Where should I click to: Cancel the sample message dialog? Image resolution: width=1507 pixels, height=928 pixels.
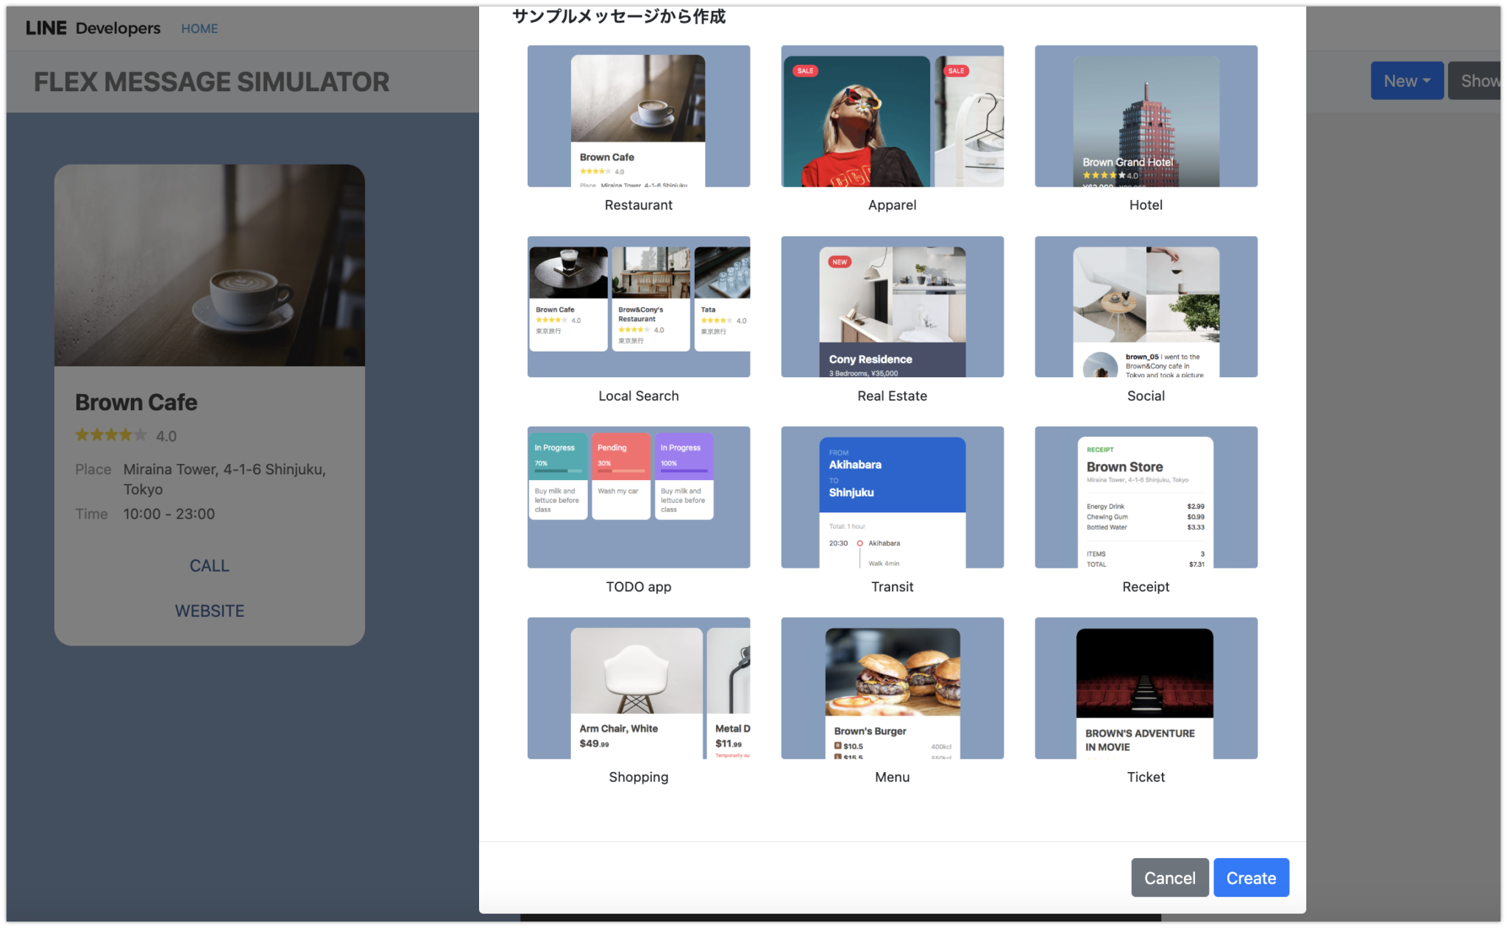point(1169,877)
